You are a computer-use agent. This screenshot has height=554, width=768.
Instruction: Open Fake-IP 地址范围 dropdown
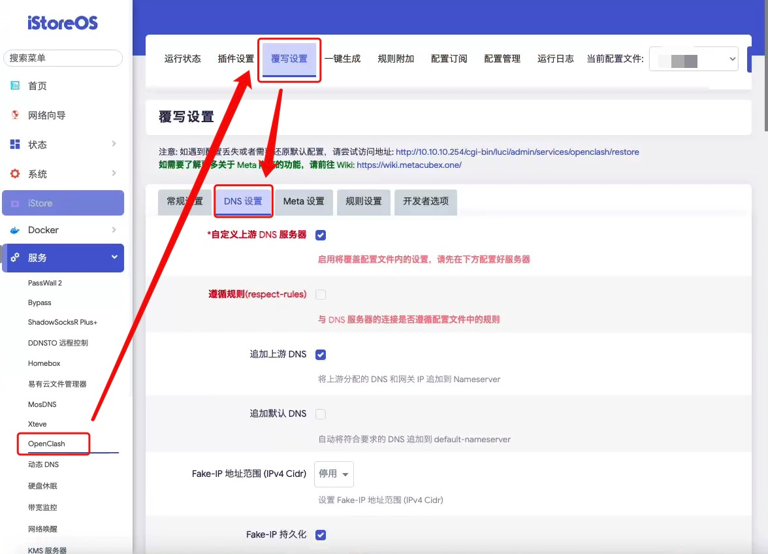(334, 474)
